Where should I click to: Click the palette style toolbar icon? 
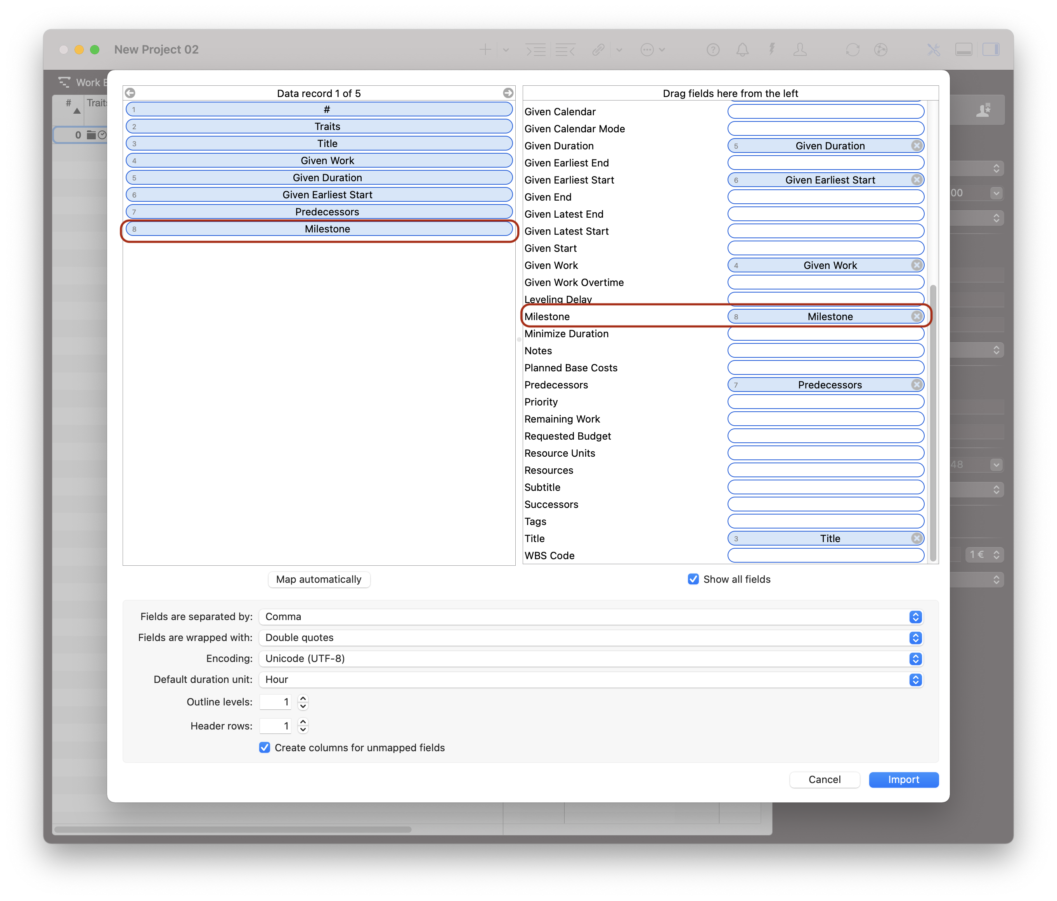pos(881,50)
